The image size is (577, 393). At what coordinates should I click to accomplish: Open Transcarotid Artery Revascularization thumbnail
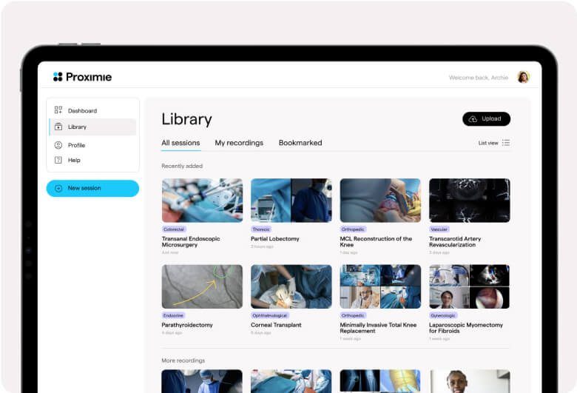coord(469,201)
